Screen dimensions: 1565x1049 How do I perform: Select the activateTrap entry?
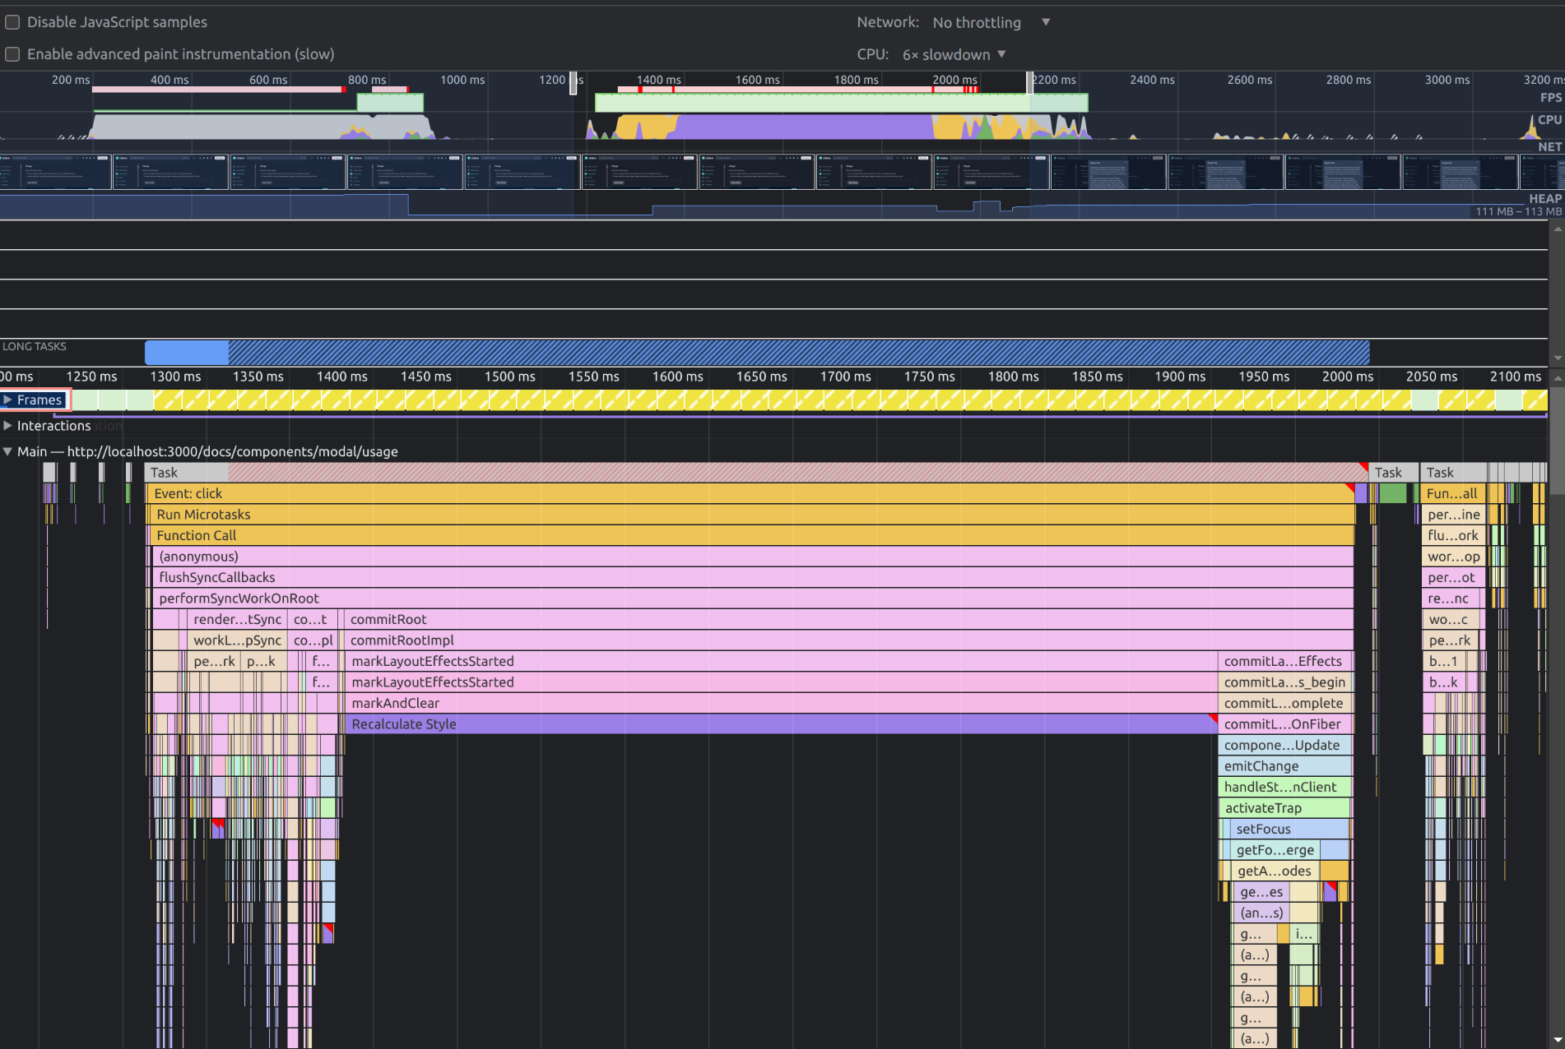click(x=1285, y=808)
